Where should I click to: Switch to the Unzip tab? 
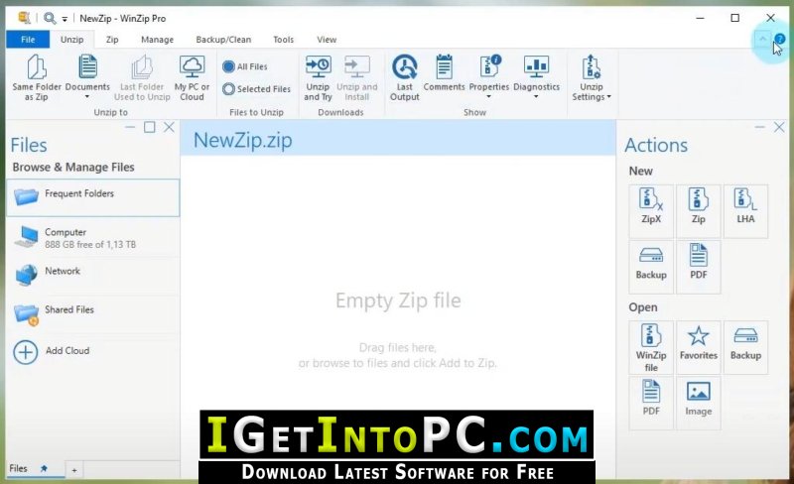[x=71, y=40]
